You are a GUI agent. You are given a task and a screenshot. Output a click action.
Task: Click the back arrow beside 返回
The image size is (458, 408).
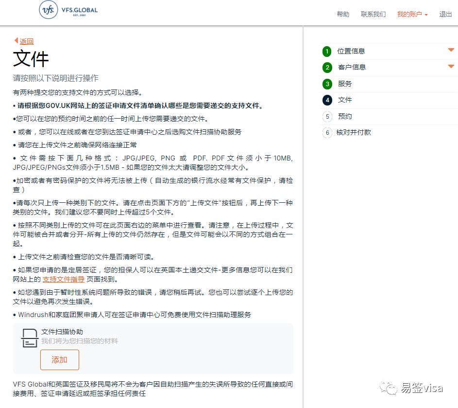pyautogui.click(x=17, y=41)
